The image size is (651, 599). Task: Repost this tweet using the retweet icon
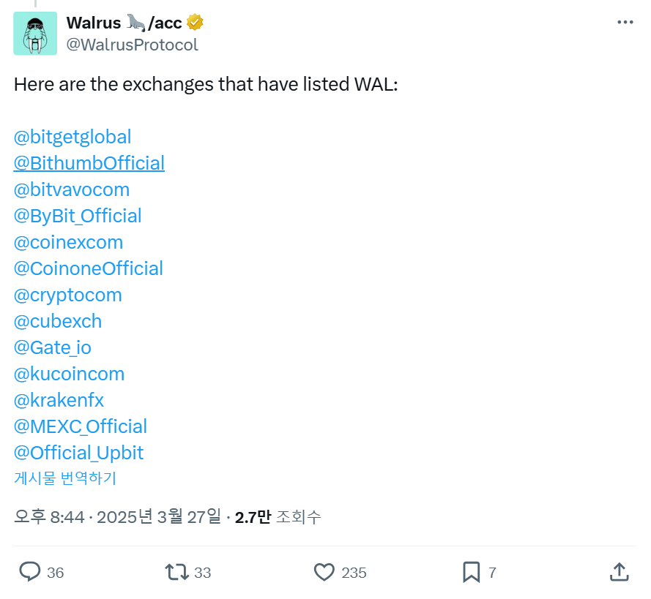tap(177, 572)
